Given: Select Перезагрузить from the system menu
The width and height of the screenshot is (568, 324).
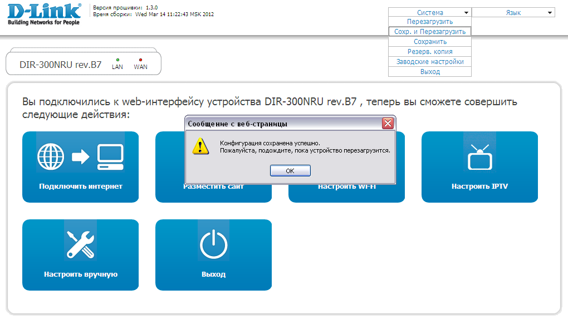Looking at the screenshot, I should click(430, 22).
